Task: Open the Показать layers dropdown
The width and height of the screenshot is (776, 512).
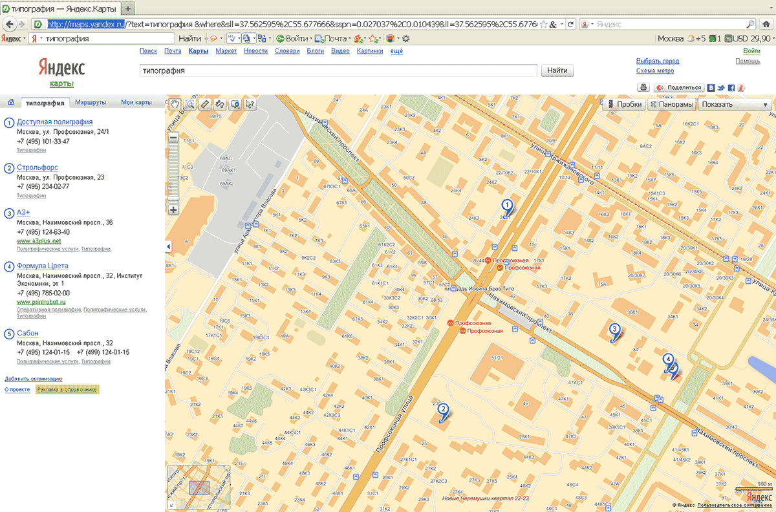Action: click(735, 104)
